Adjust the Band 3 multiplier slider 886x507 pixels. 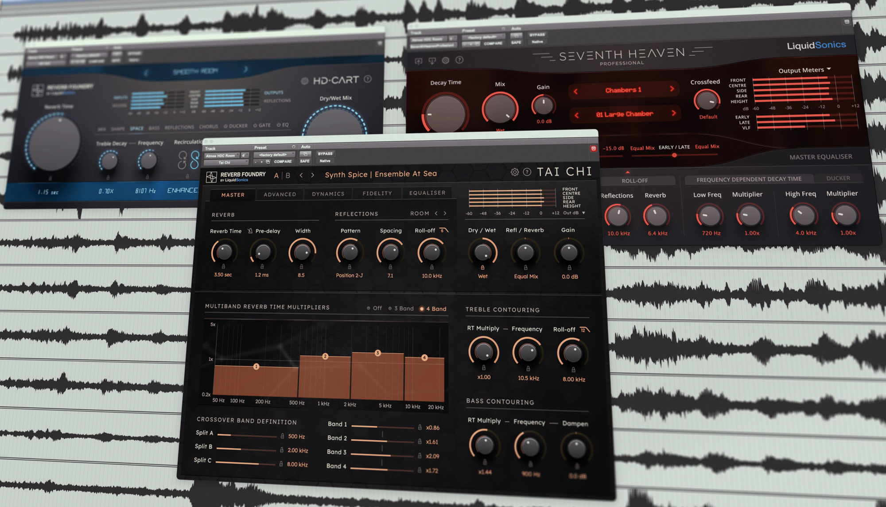[x=383, y=455]
